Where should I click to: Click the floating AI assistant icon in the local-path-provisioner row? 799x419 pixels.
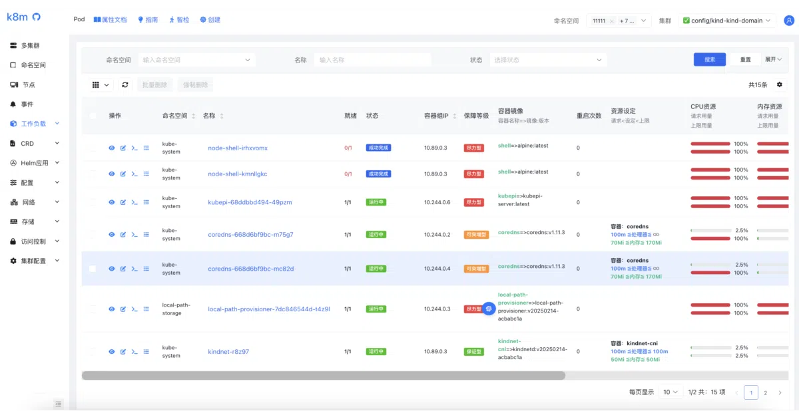point(489,309)
